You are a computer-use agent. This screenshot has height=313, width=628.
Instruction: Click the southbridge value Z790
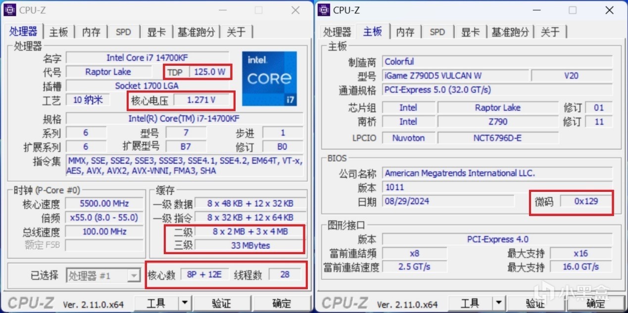498,122
